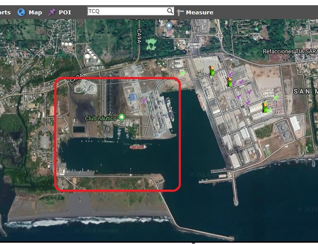
Task: Select the Measure tool icon
Action: (x=180, y=13)
